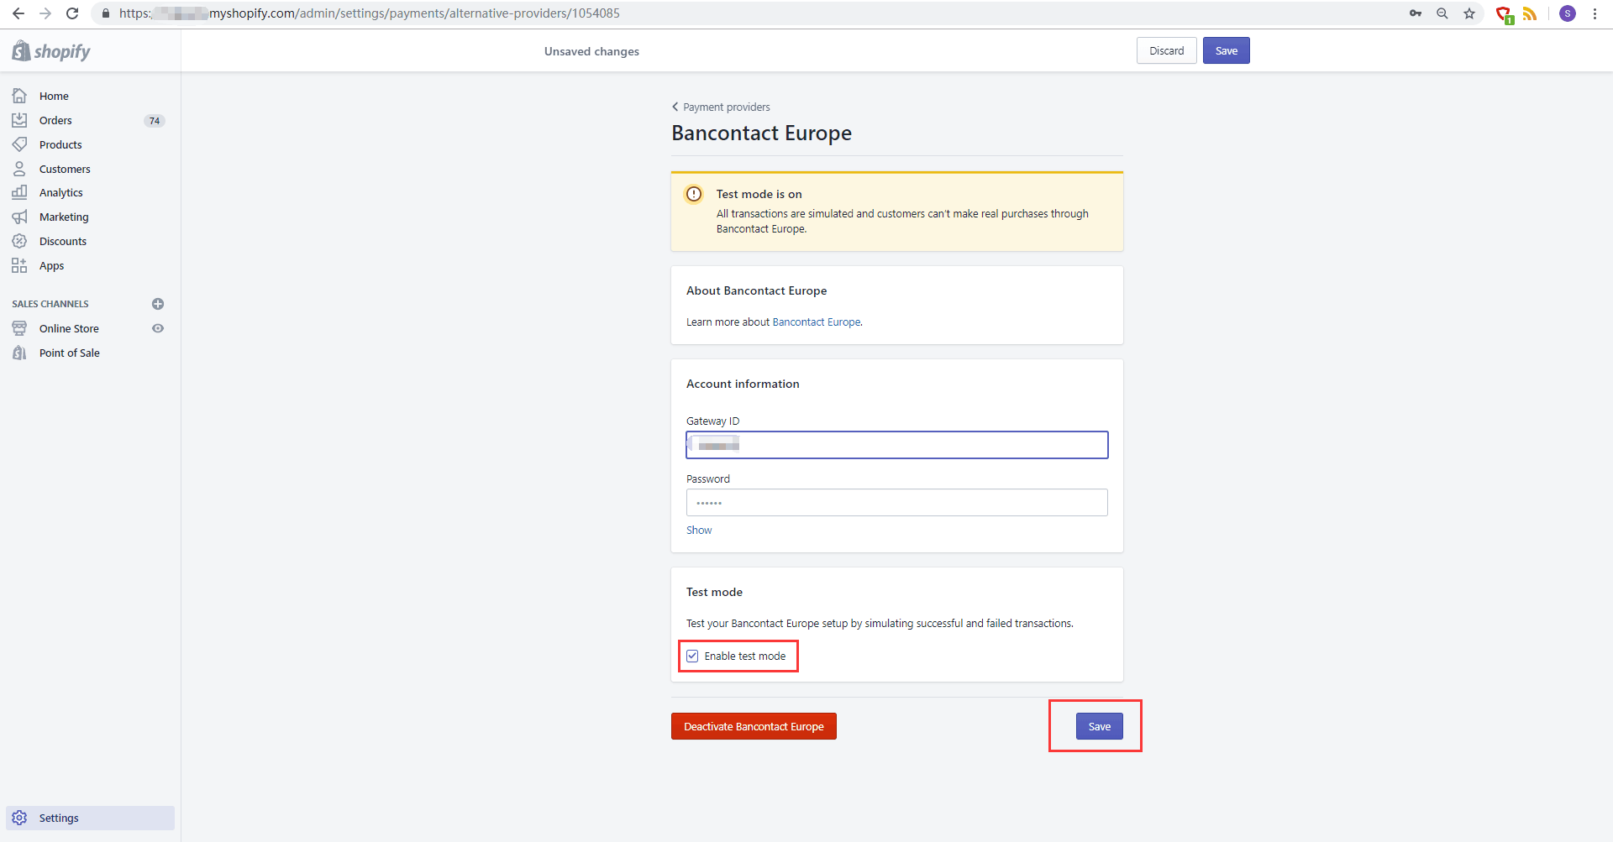Screen dimensions: 1613x842
Task: Click the red shield extension icon
Action: coord(1505,14)
